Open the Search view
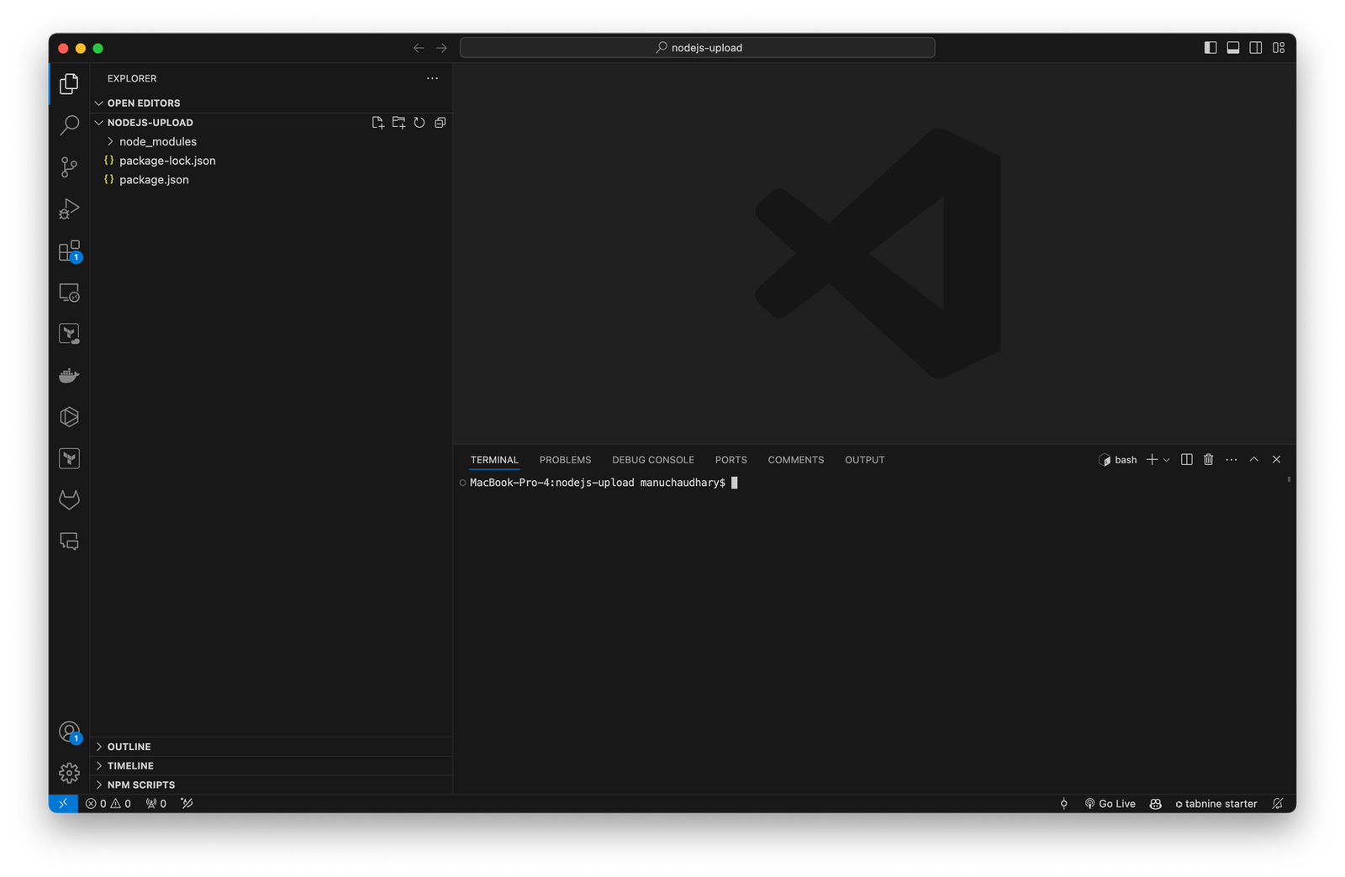 point(69,124)
